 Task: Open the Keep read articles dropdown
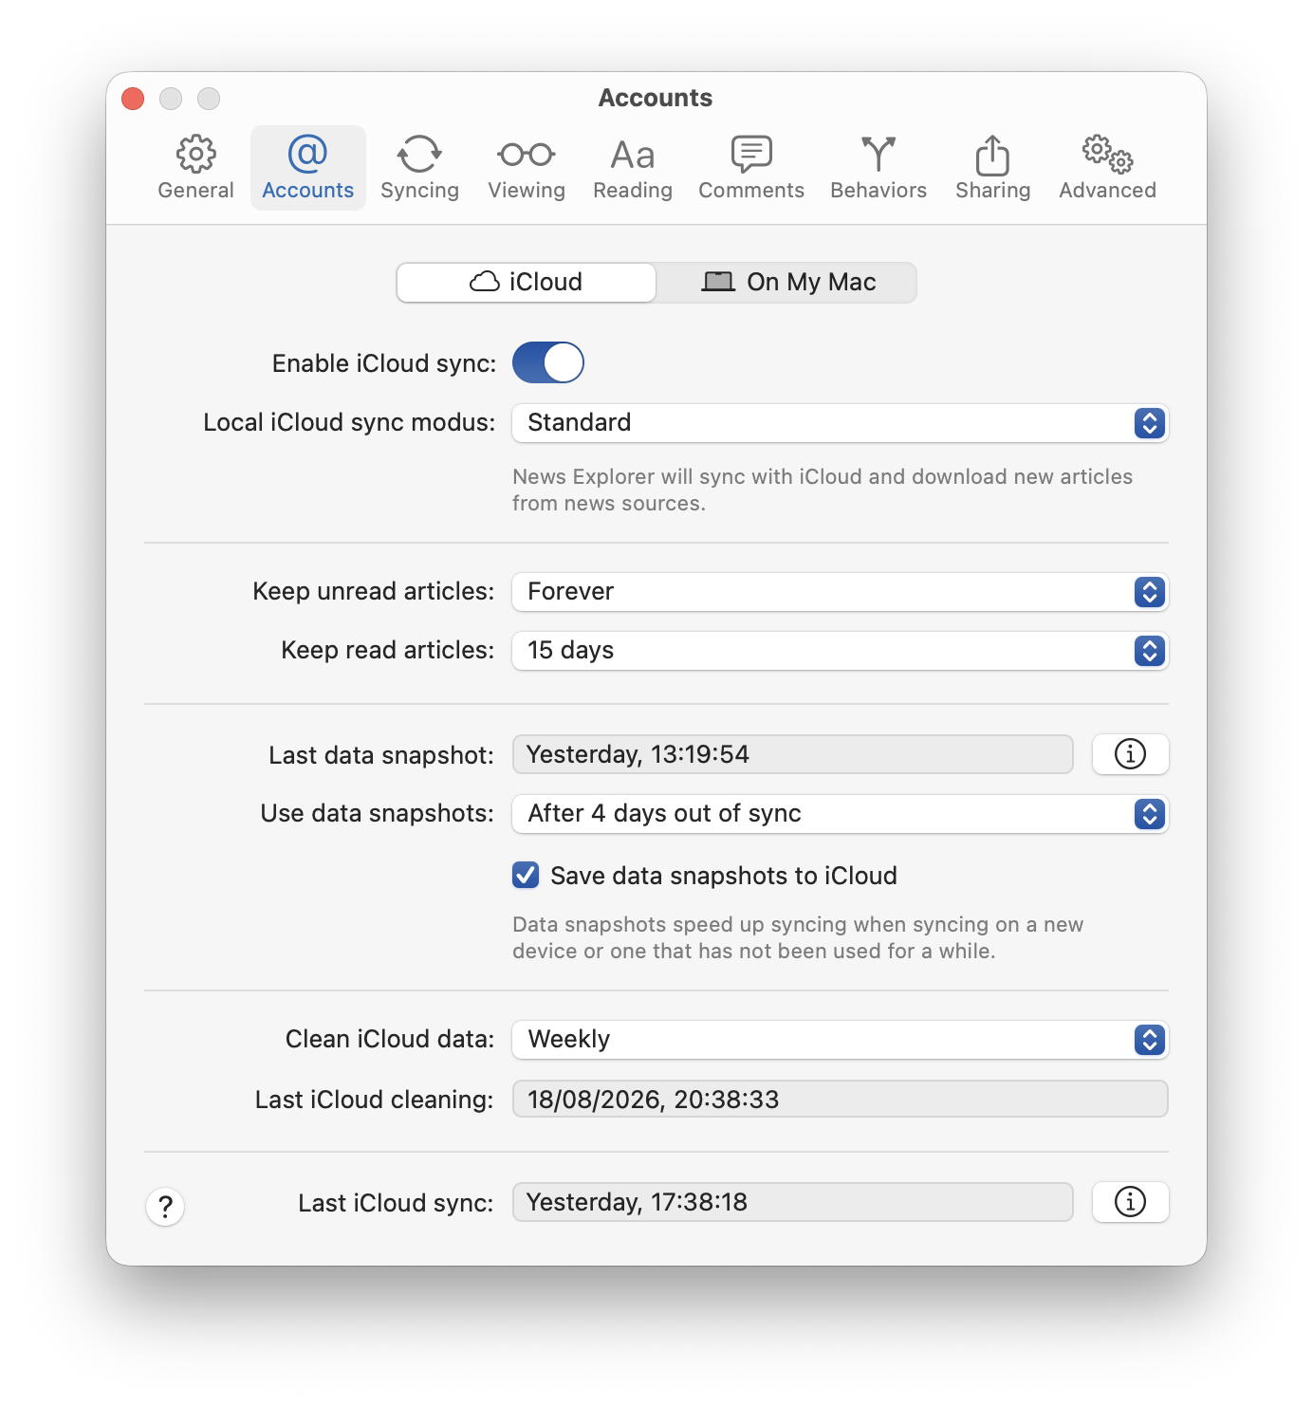(841, 651)
